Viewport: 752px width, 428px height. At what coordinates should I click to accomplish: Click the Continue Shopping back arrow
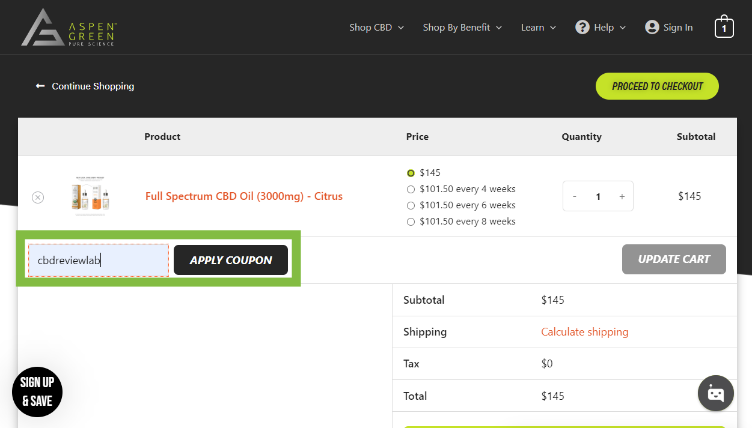40,86
